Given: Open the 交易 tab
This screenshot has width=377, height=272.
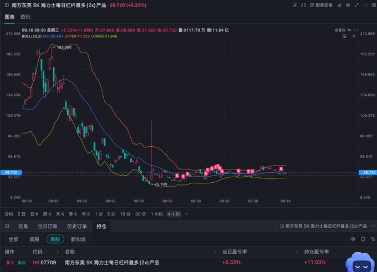Looking at the screenshot, I should pyautogui.click(x=23, y=227).
